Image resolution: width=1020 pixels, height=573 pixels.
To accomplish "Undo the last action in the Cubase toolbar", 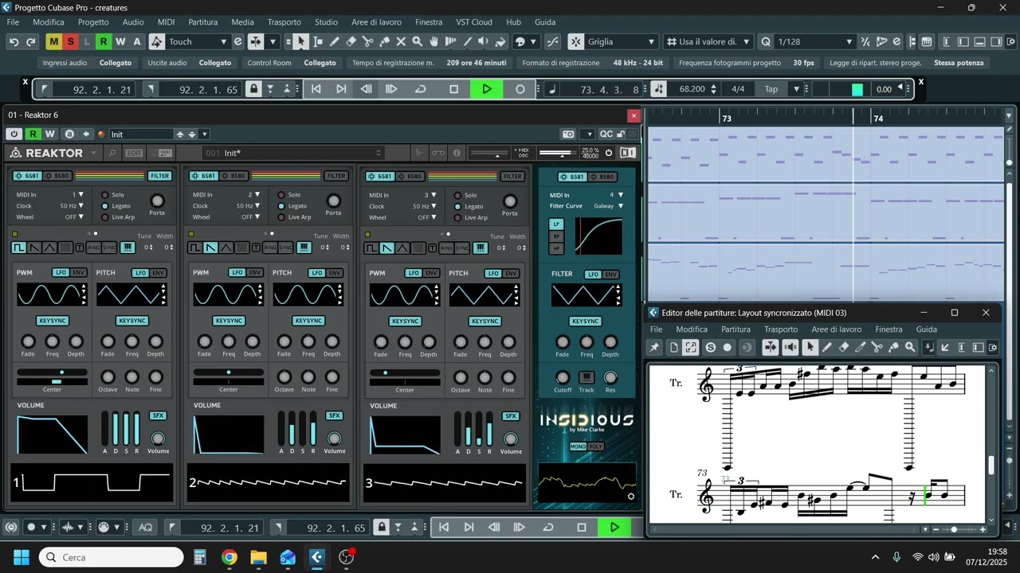I will click(x=14, y=41).
